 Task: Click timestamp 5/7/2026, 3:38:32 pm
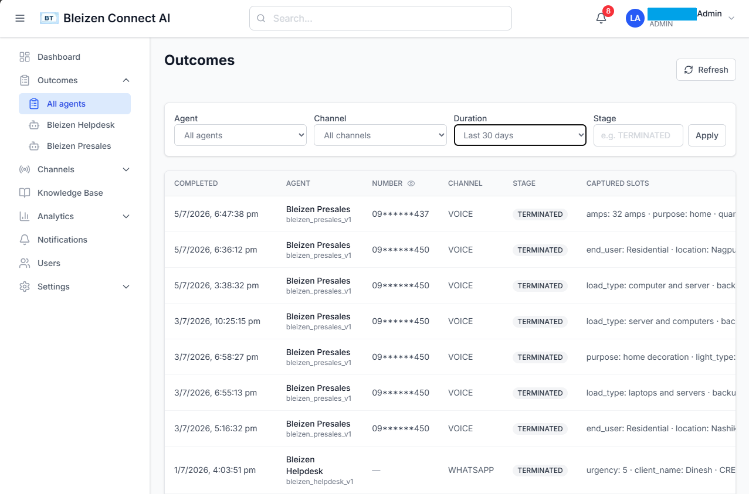pyautogui.click(x=216, y=285)
